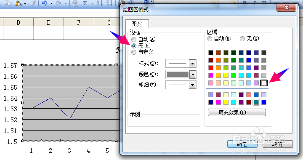Select column F header

pyautogui.click(x=79, y=22)
